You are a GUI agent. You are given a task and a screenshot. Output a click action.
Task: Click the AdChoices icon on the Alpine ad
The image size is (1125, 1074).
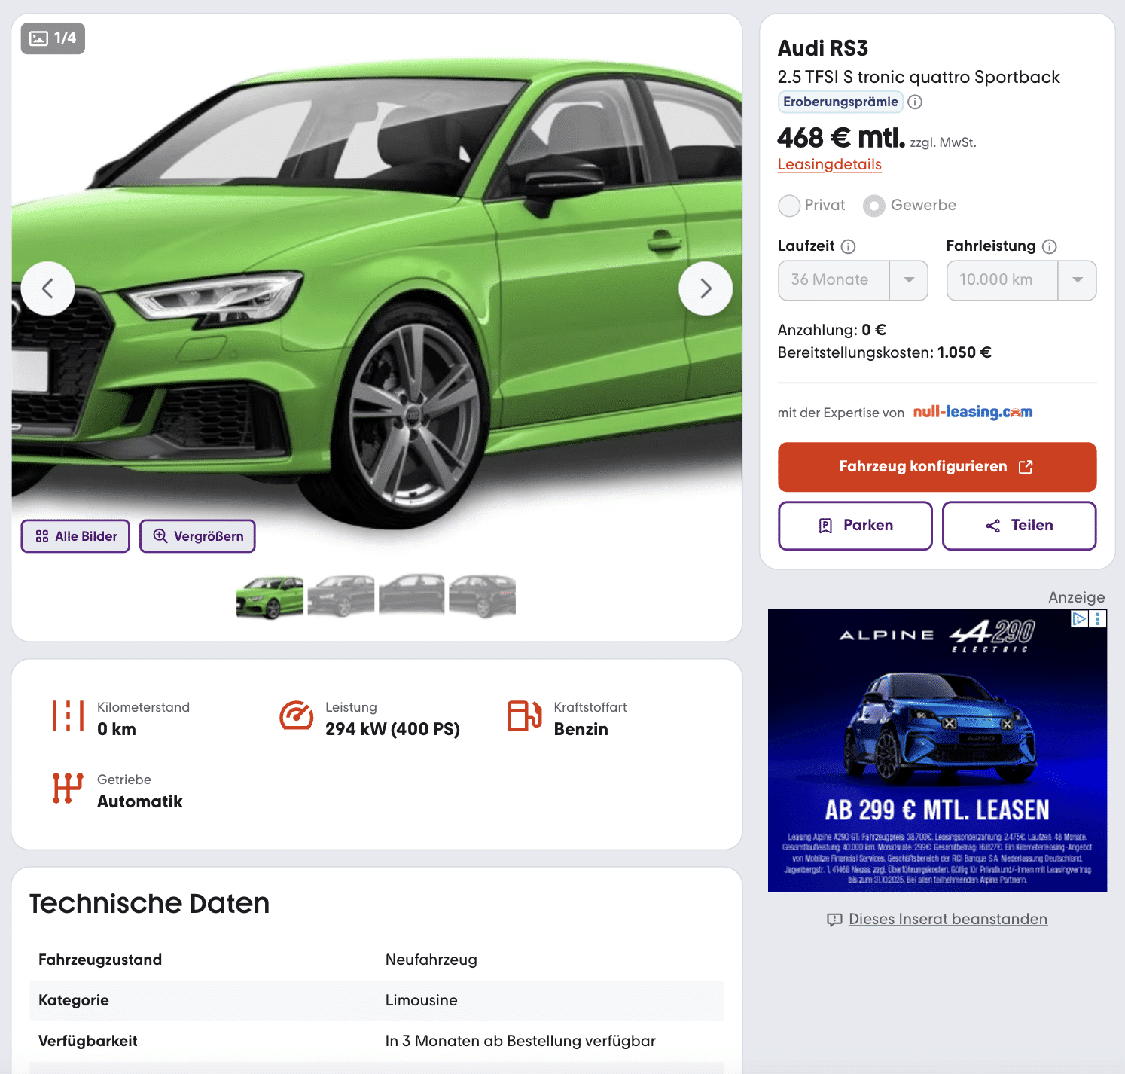tap(1080, 618)
